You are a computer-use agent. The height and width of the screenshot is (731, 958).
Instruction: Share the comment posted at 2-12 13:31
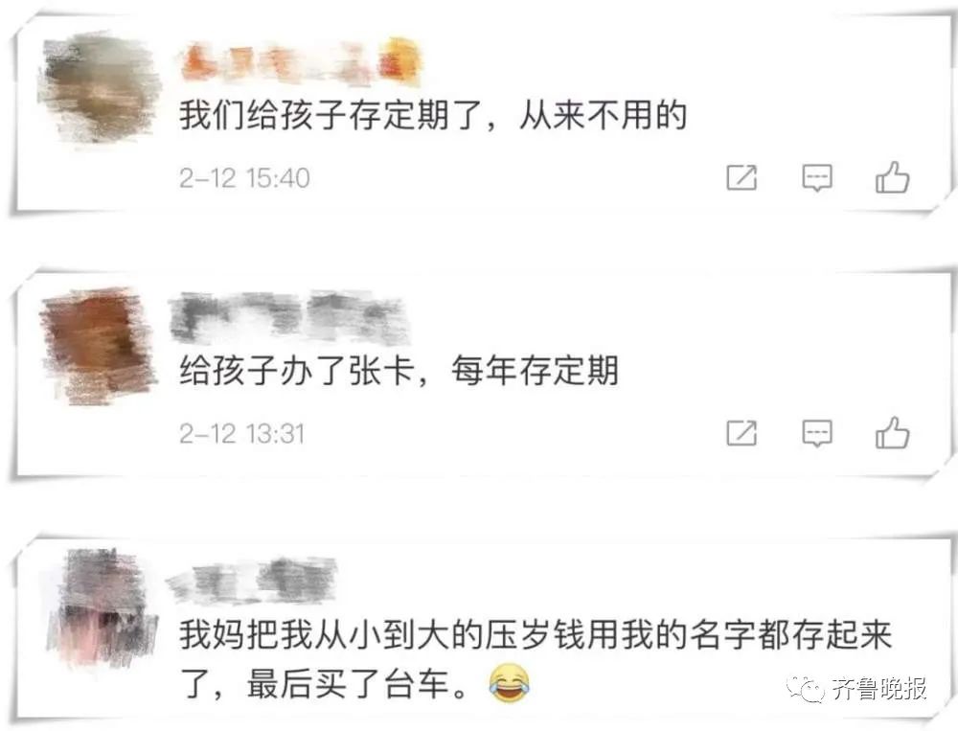point(741,433)
